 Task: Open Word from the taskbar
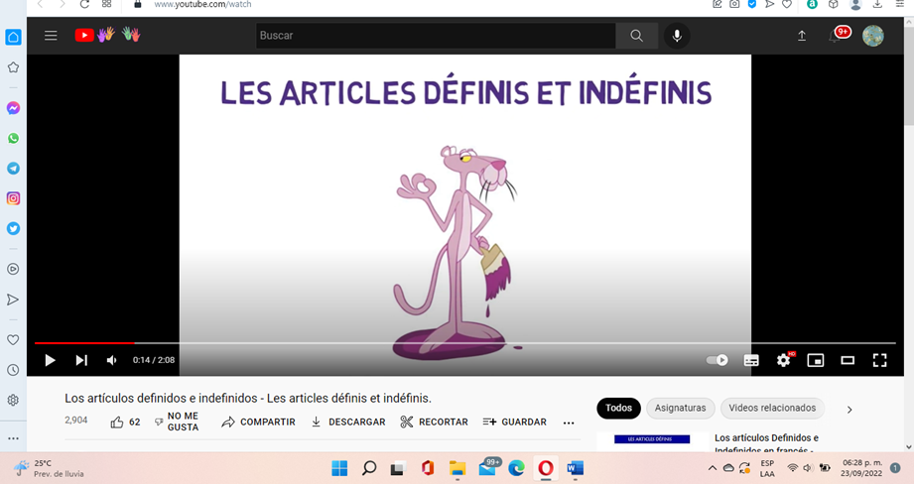575,468
